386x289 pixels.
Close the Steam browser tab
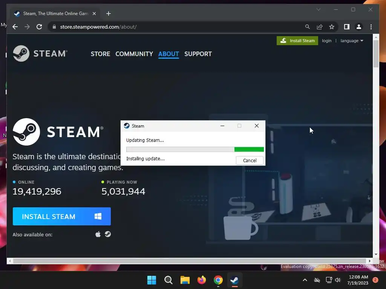[x=94, y=14]
